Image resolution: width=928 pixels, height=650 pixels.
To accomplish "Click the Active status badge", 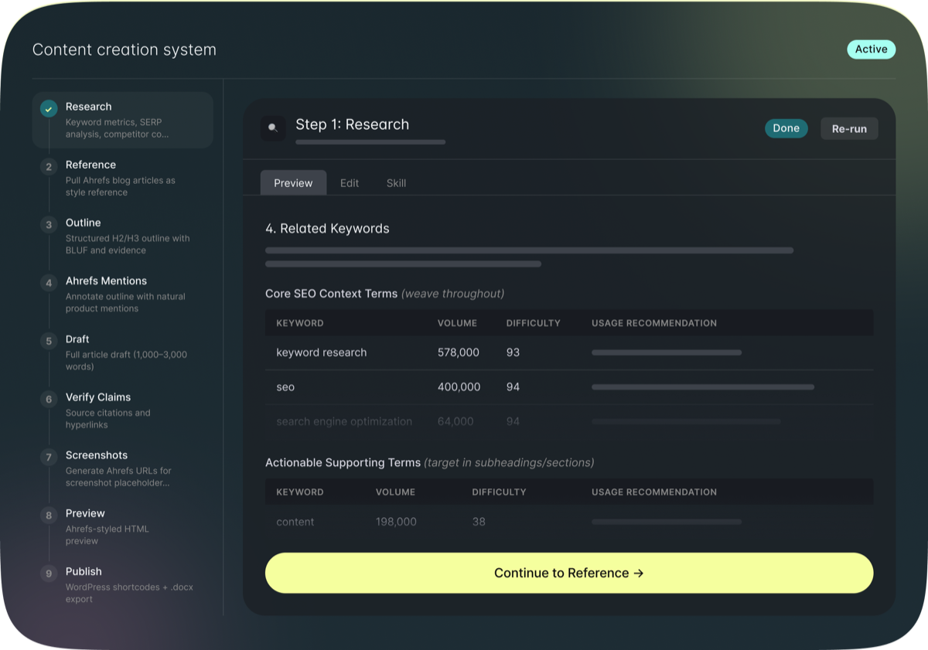I will click(871, 49).
